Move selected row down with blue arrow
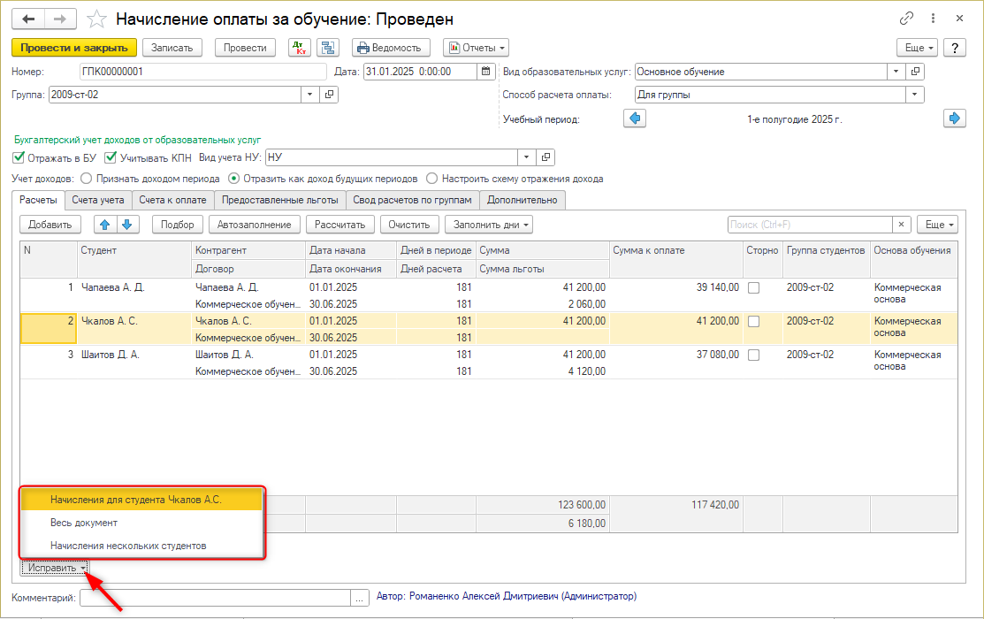Screen dimensions: 984x619 click(x=127, y=225)
